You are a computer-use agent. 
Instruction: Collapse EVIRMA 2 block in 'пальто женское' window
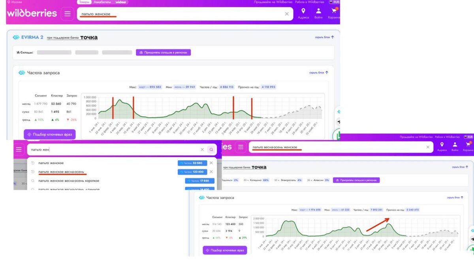coord(324,37)
